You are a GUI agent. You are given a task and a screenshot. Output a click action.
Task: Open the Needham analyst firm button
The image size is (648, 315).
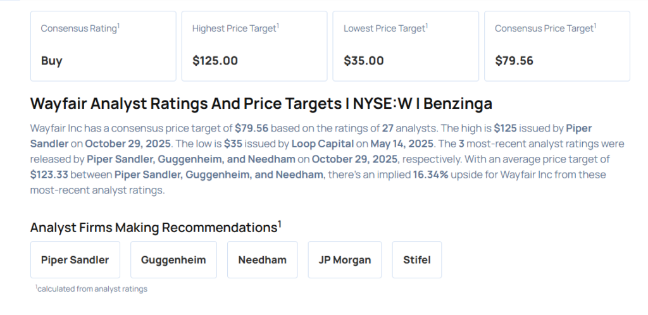(262, 259)
